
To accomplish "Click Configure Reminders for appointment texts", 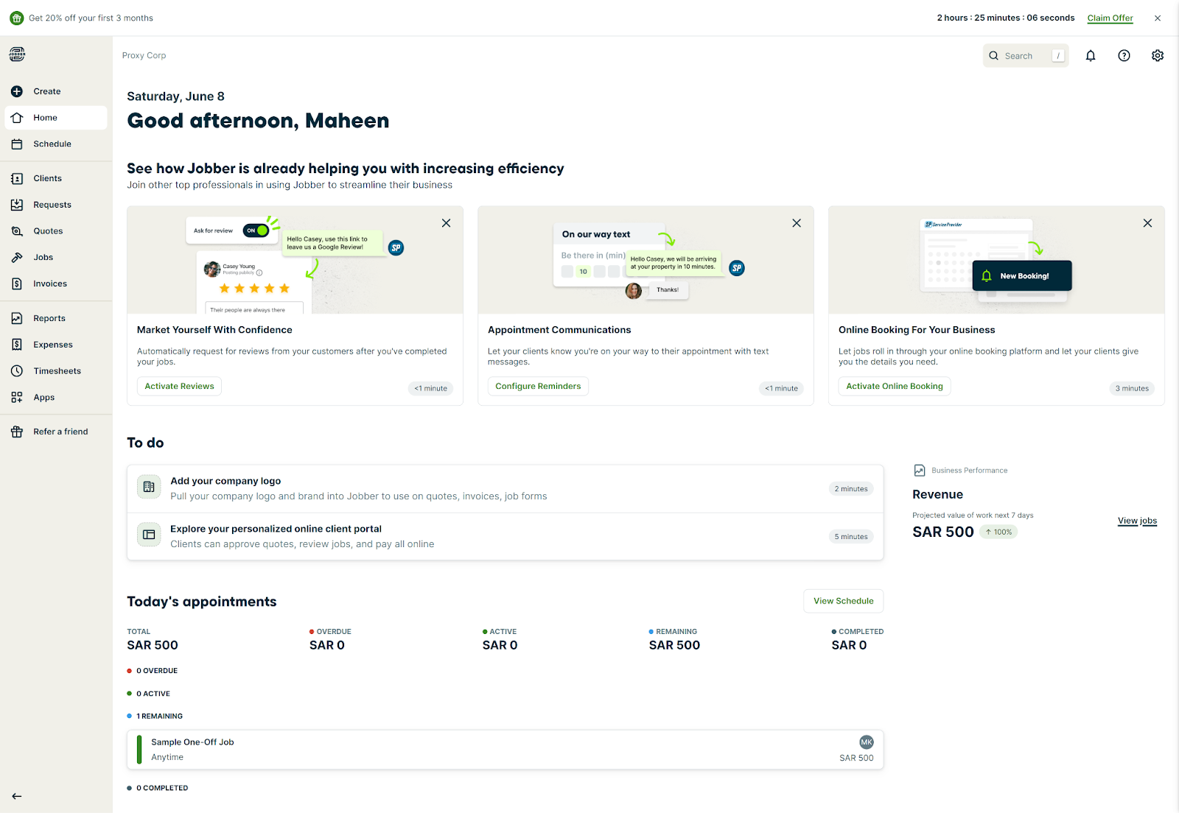I will 538,386.
